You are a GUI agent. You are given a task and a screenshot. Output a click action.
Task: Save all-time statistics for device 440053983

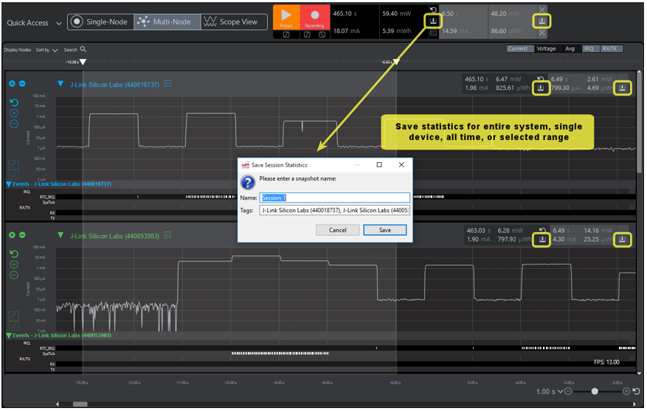pyautogui.click(x=542, y=239)
